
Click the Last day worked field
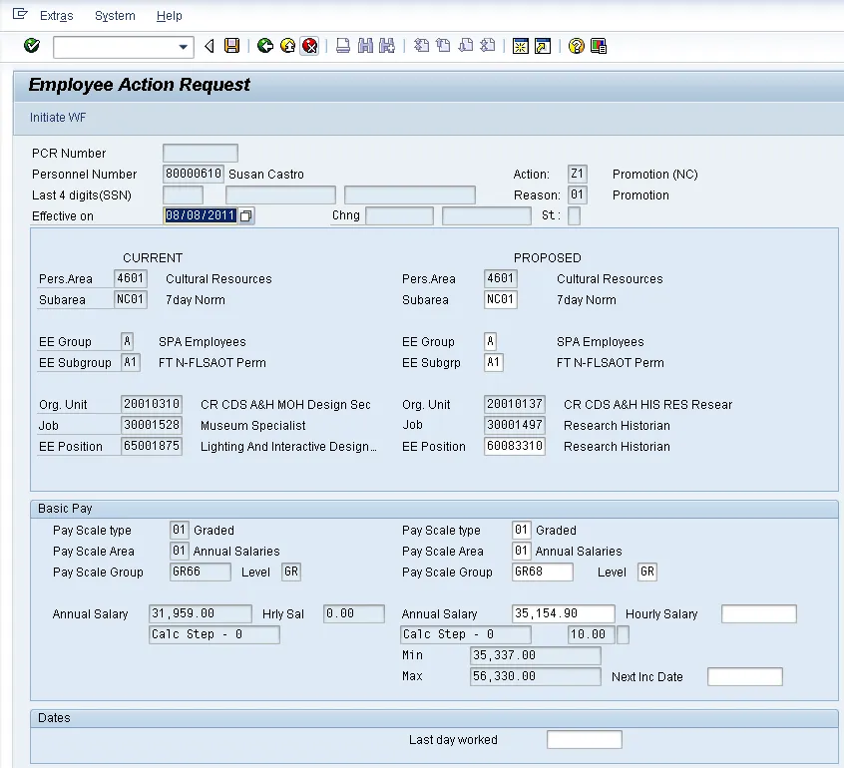(x=584, y=740)
